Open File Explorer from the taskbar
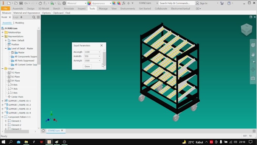Viewport: 257px width, 145px height. pos(26,142)
